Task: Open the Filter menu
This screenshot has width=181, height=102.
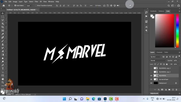Action: point(36,2)
